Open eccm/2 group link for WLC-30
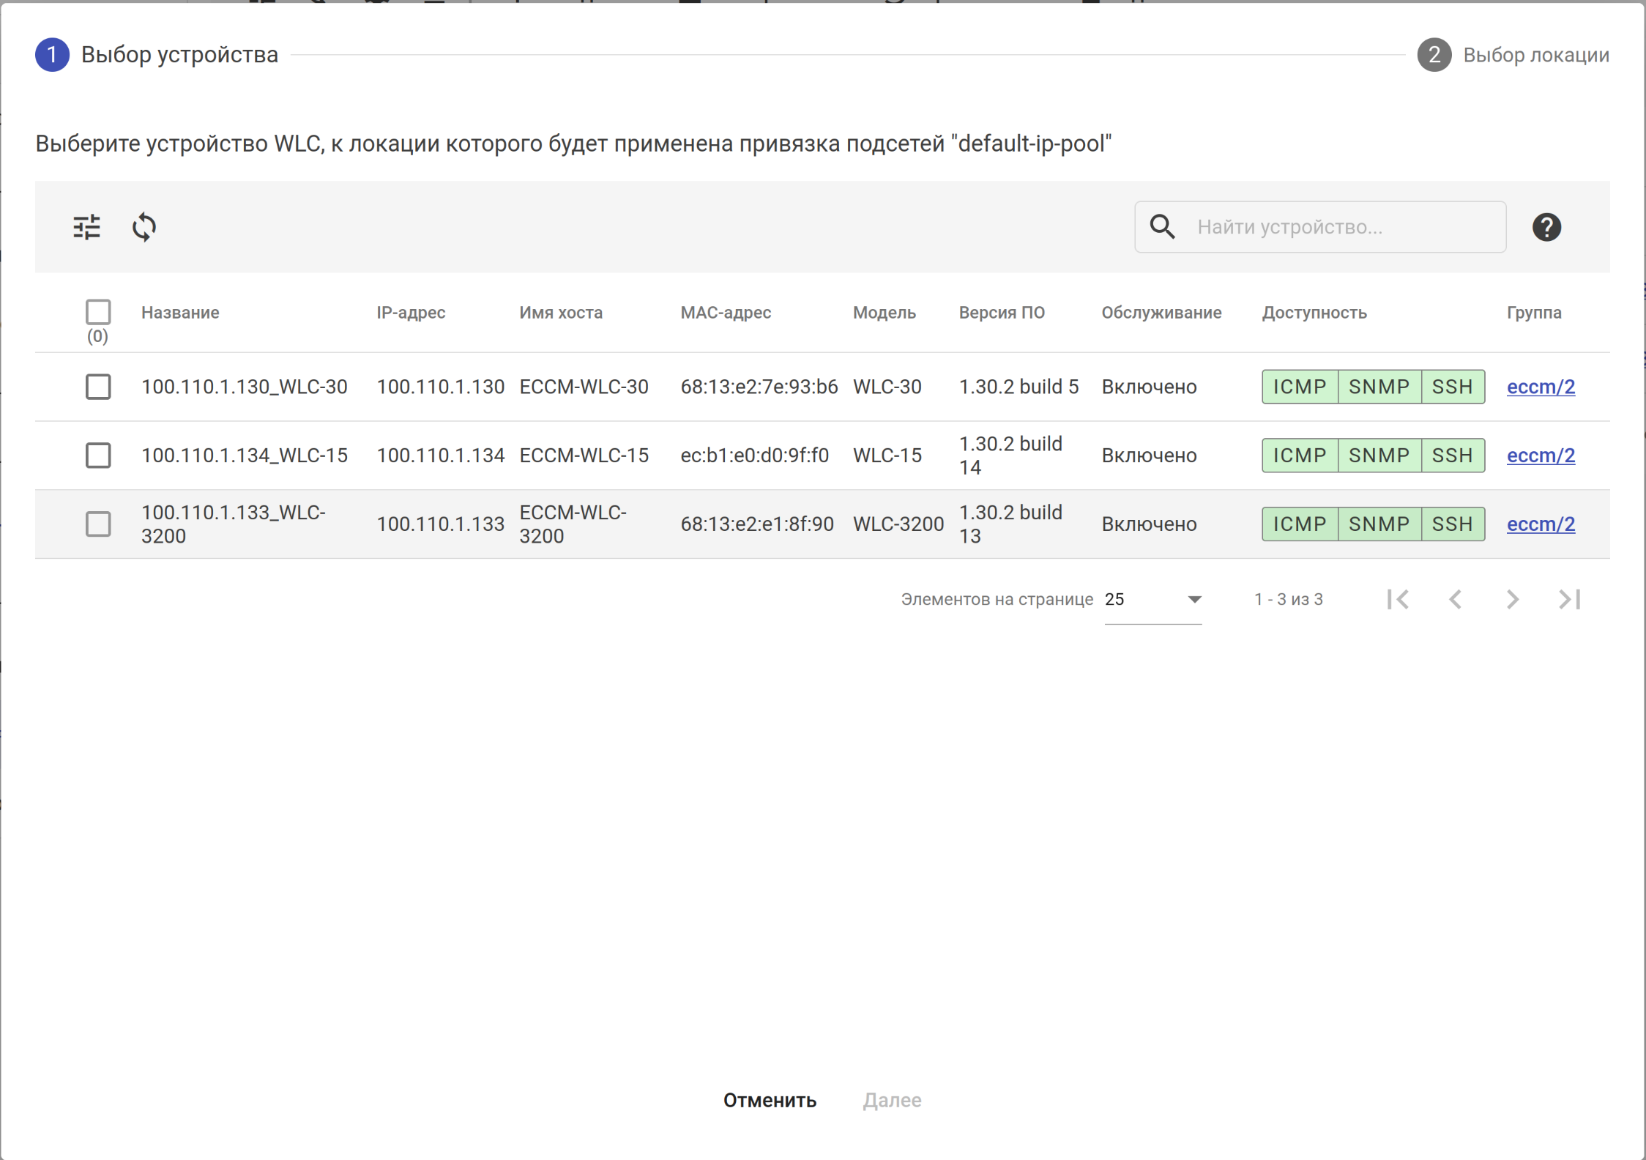This screenshot has height=1160, width=1646. (1541, 387)
